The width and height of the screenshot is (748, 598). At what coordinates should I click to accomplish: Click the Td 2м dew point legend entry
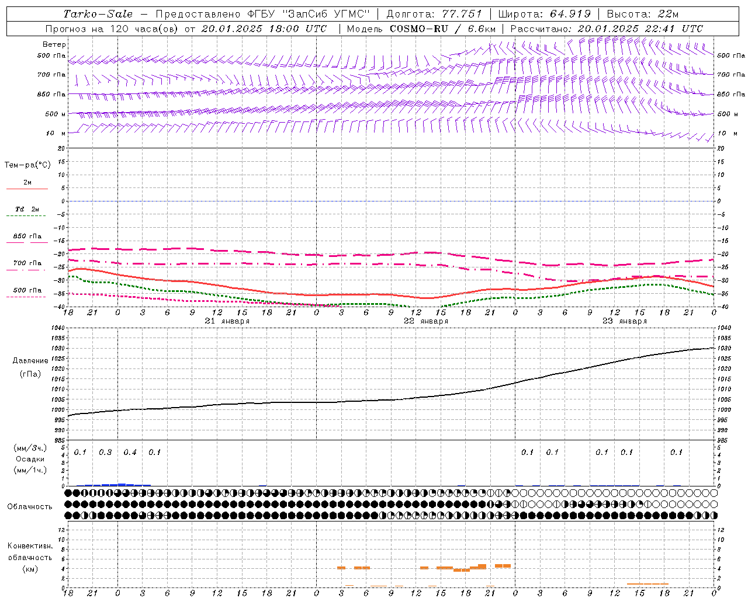click(27, 209)
